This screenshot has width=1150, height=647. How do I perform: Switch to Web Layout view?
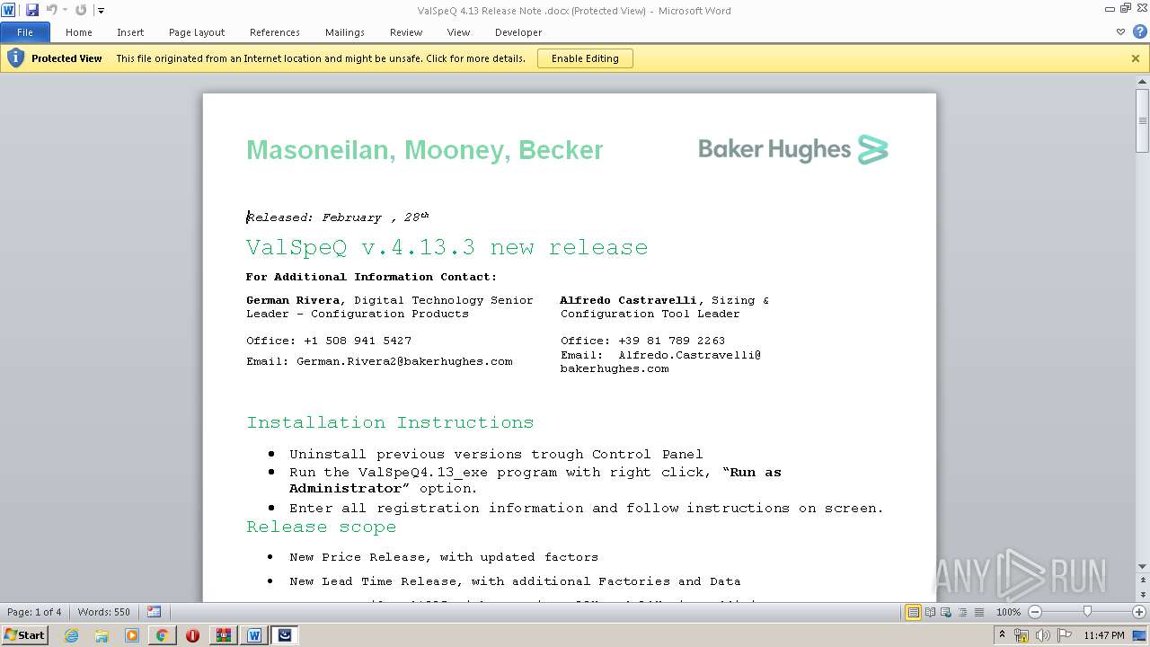coord(946,612)
